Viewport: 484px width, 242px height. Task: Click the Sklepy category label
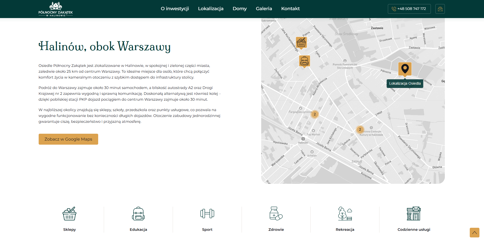tap(69, 230)
